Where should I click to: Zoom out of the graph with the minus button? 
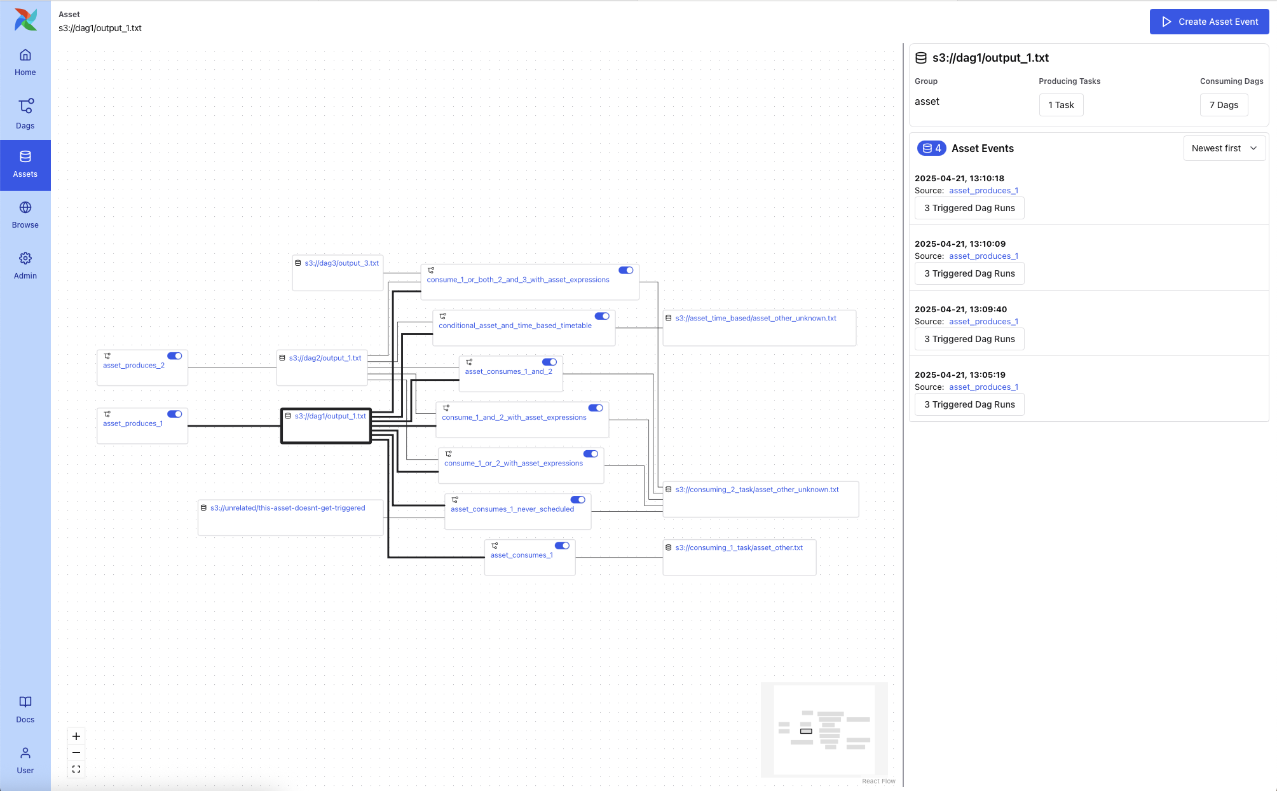[76, 753]
